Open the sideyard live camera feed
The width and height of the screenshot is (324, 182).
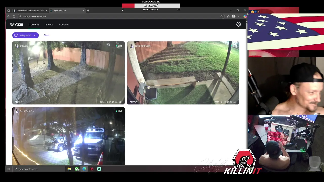point(68,73)
